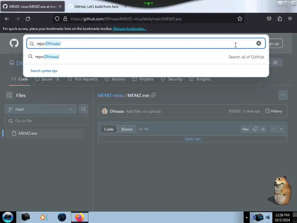Open the Firefox hamburger menu
Screen dimensions: 297x223
pyautogui.click(x=290, y=19)
